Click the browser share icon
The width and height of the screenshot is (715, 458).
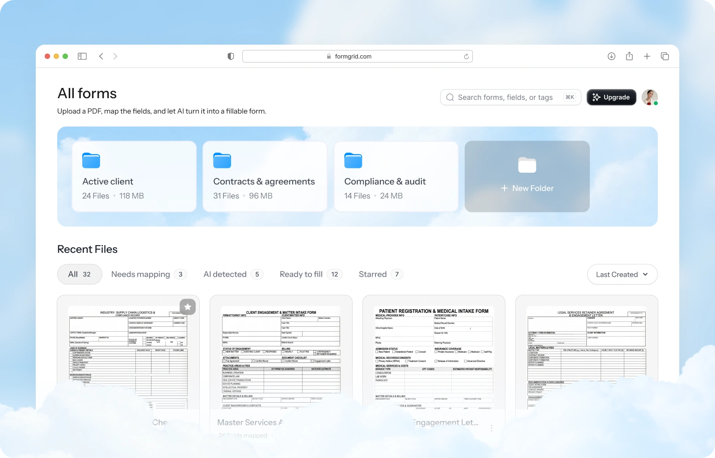tap(629, 56)
